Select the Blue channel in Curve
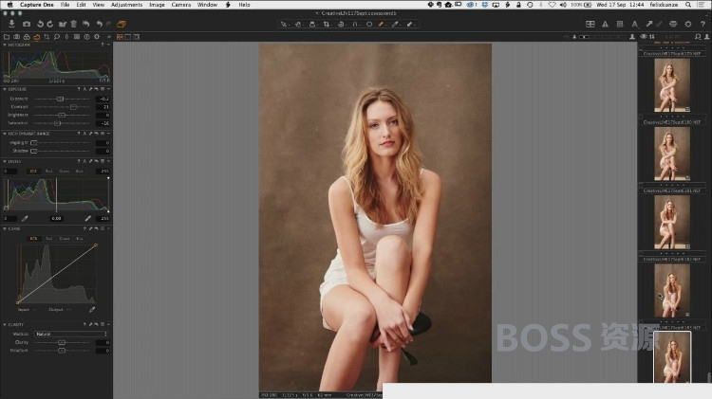 point(80,239)
